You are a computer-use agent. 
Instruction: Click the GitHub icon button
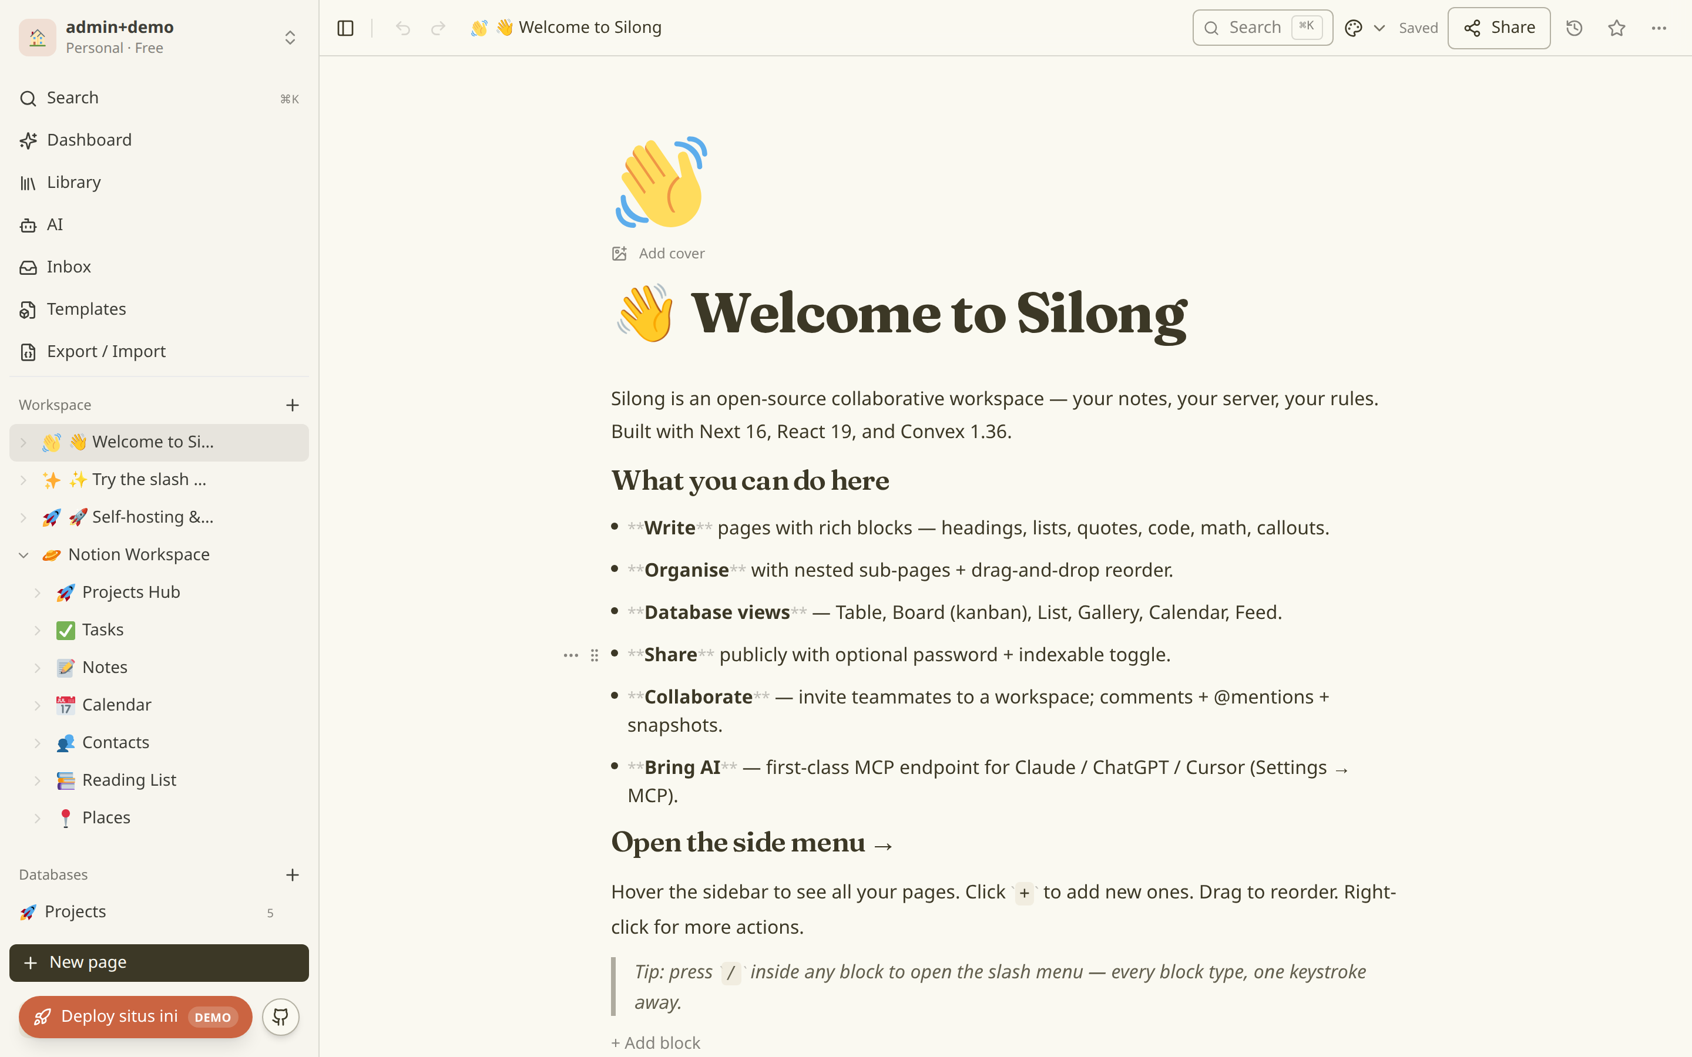[280, 1016]
